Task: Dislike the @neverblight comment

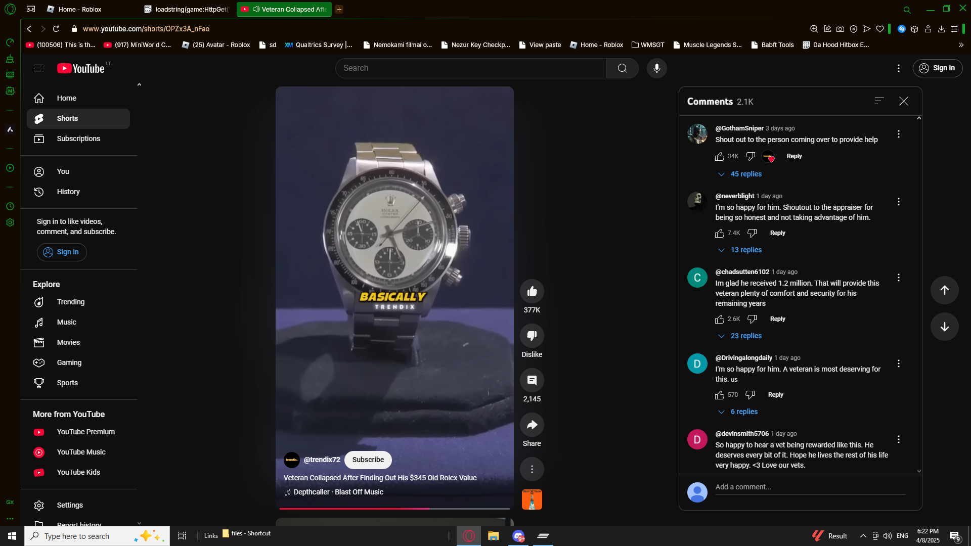Action: tap(752, 233)
